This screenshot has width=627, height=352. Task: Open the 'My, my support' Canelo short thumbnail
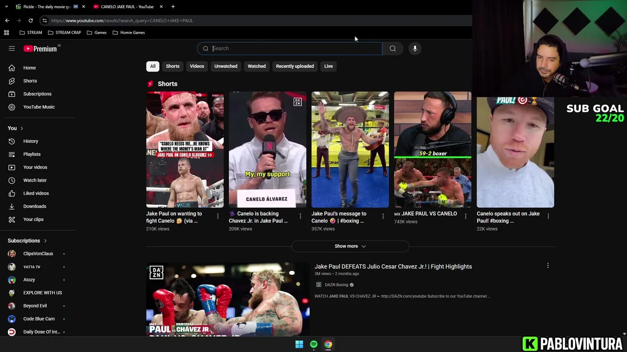(x=267, y=150)
